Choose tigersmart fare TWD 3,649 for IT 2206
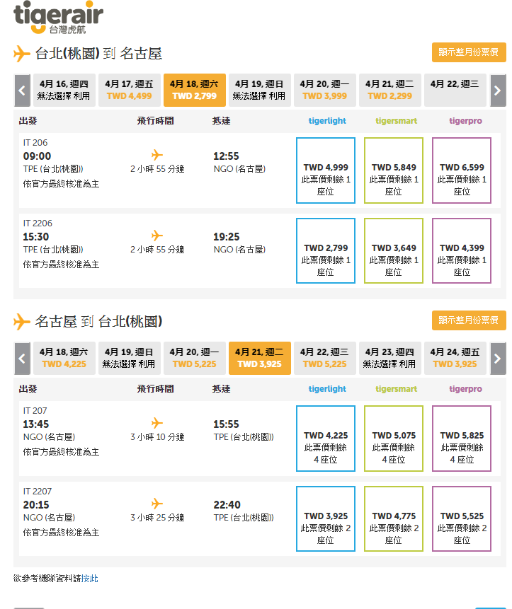This screenshot has height=609, width=512. (393, 251)
